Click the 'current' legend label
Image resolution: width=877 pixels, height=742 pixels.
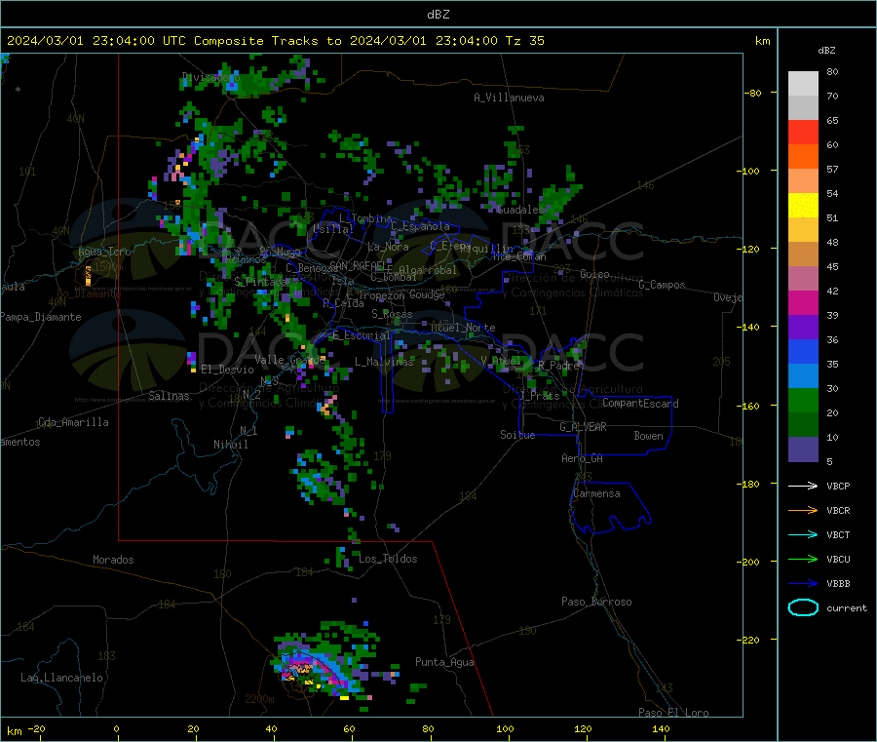pyautogui.click(x=847, y=608)
